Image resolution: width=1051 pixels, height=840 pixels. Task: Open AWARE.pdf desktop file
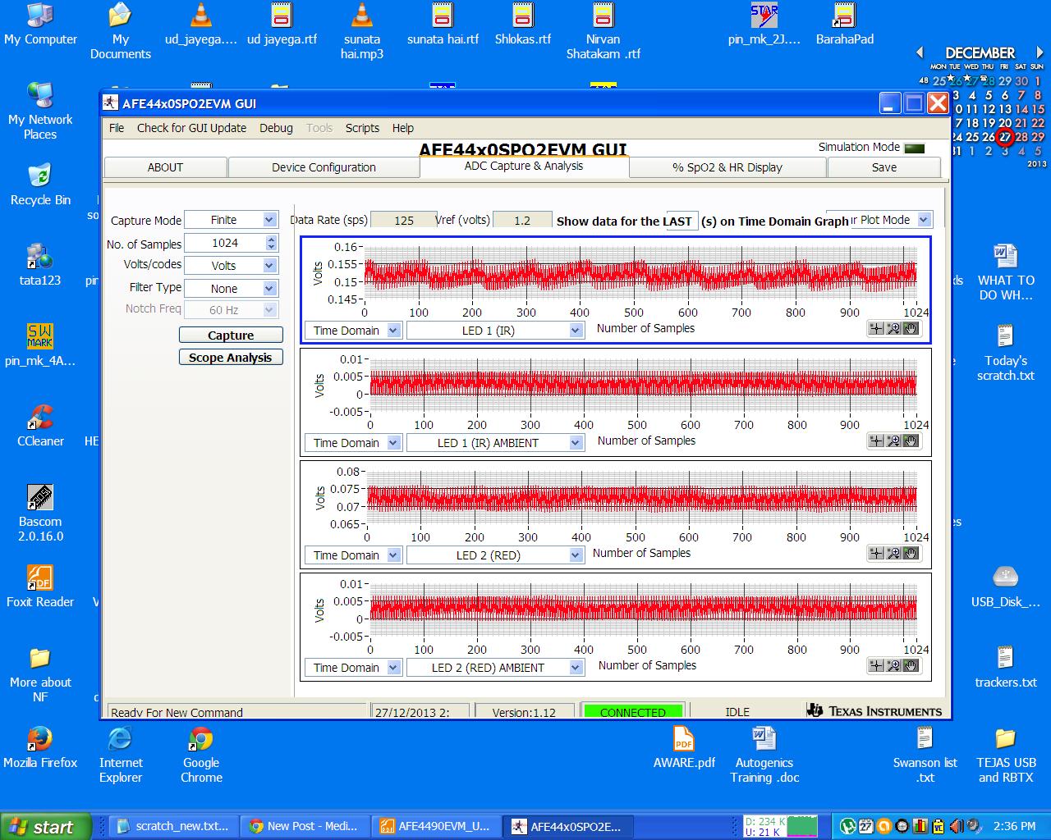[683, 747]
